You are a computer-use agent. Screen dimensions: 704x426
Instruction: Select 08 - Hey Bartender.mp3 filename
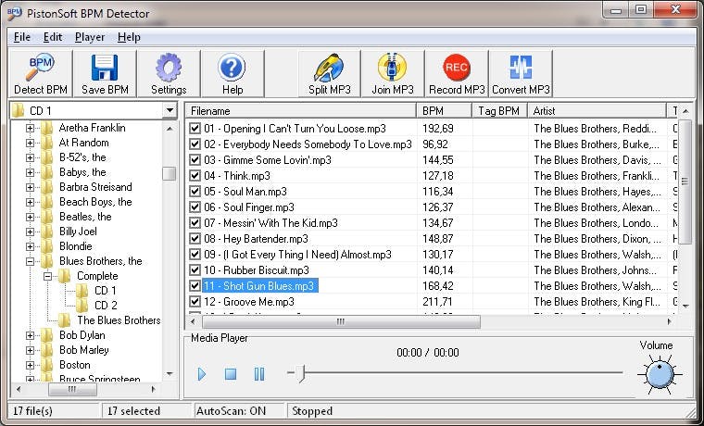tap(256, 239)
